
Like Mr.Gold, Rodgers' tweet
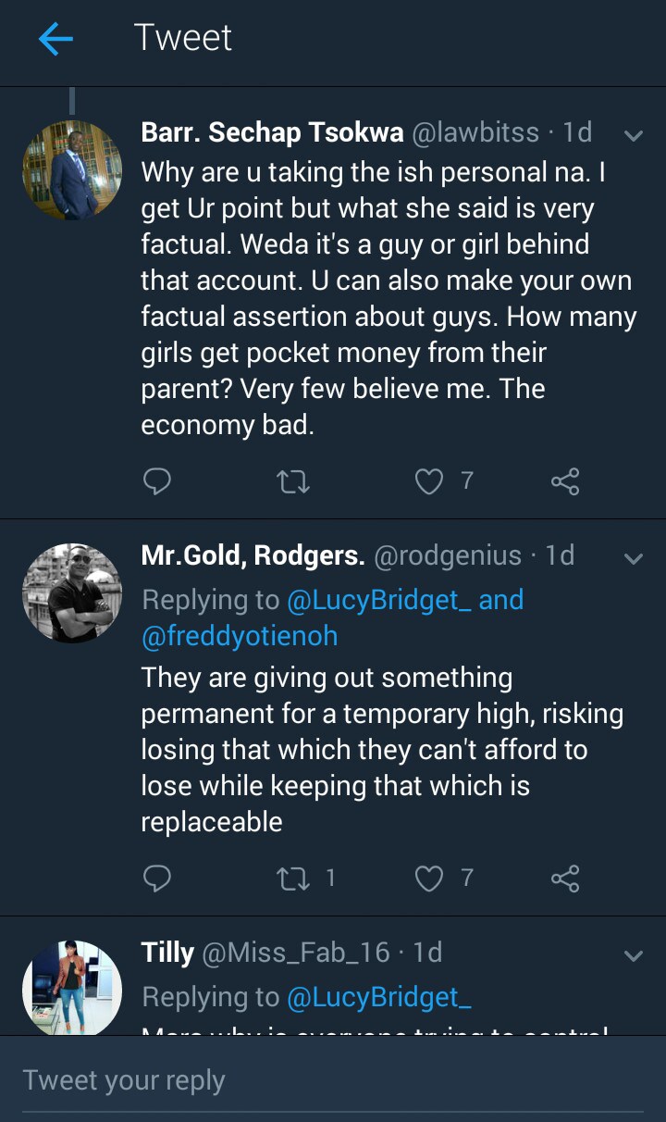pos(429,878)
